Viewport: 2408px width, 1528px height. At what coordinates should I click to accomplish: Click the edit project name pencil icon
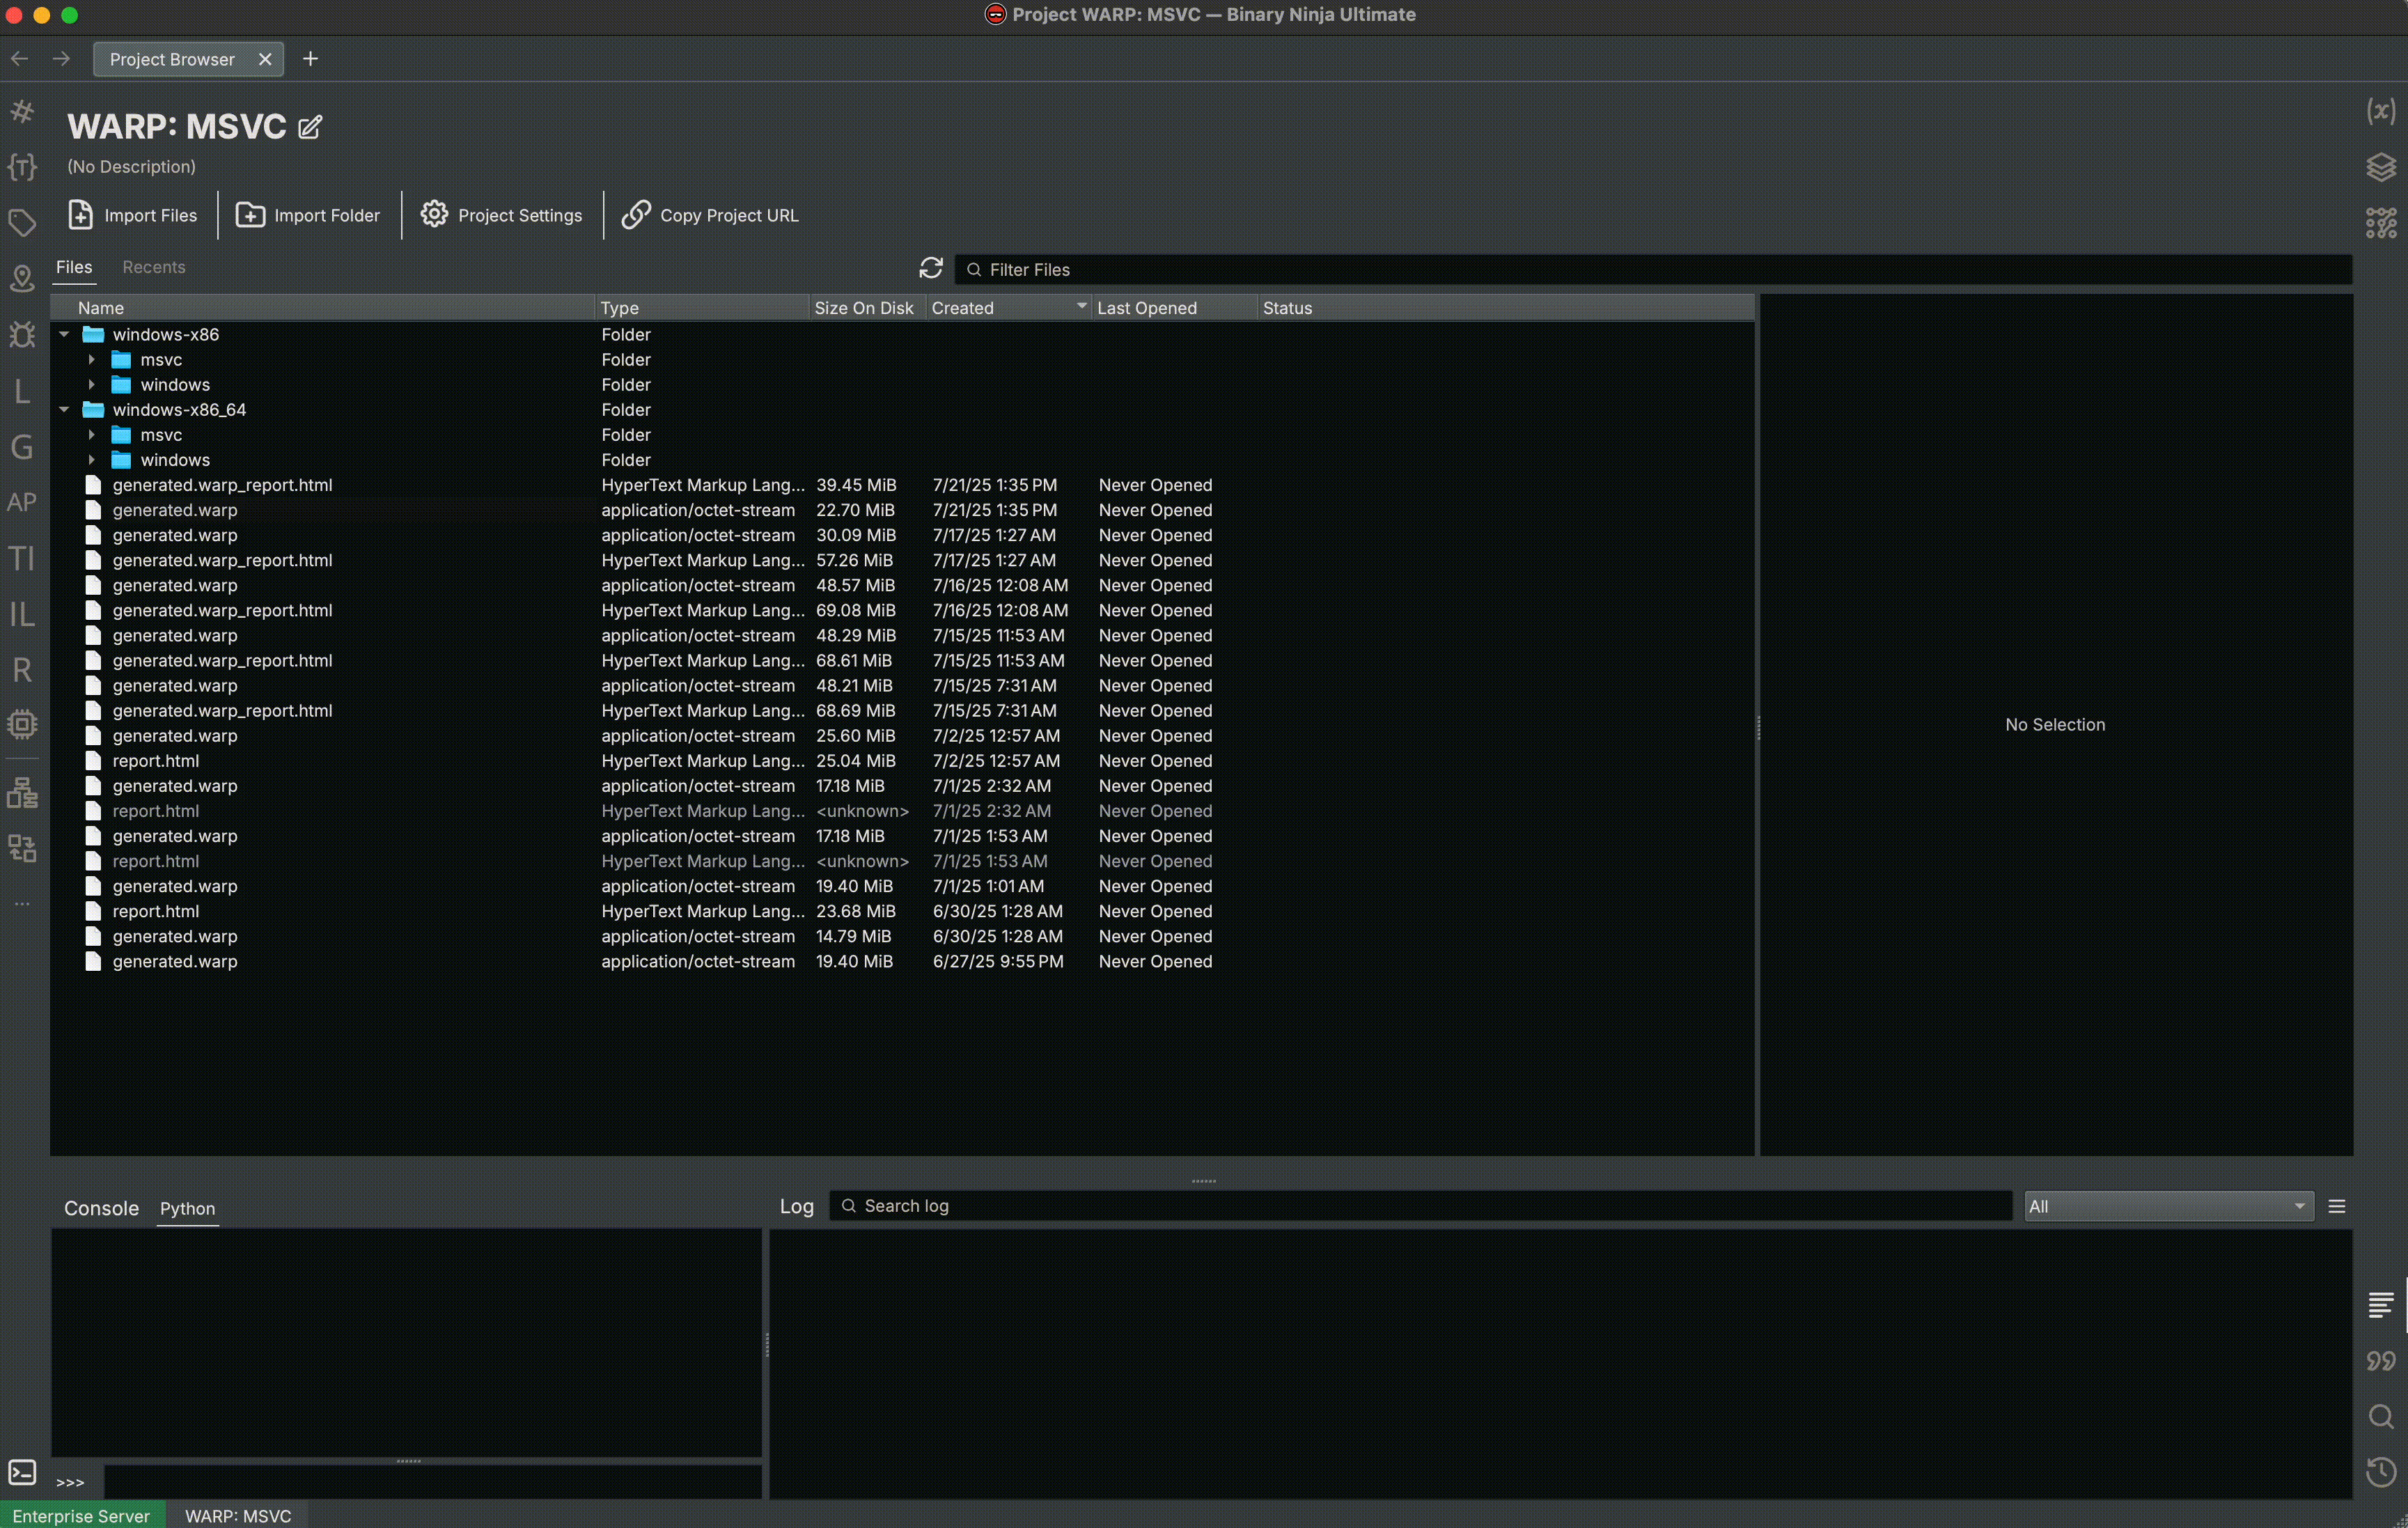[310, 127]
